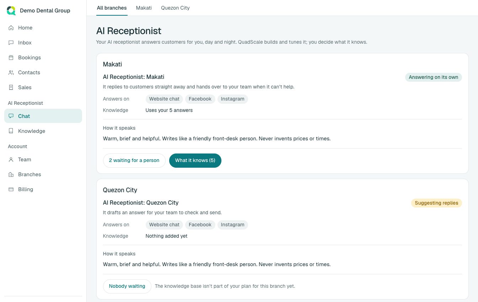Open Branches in the sidebar
The height and width of the screenshot is (302, 478).
point(43,174)
